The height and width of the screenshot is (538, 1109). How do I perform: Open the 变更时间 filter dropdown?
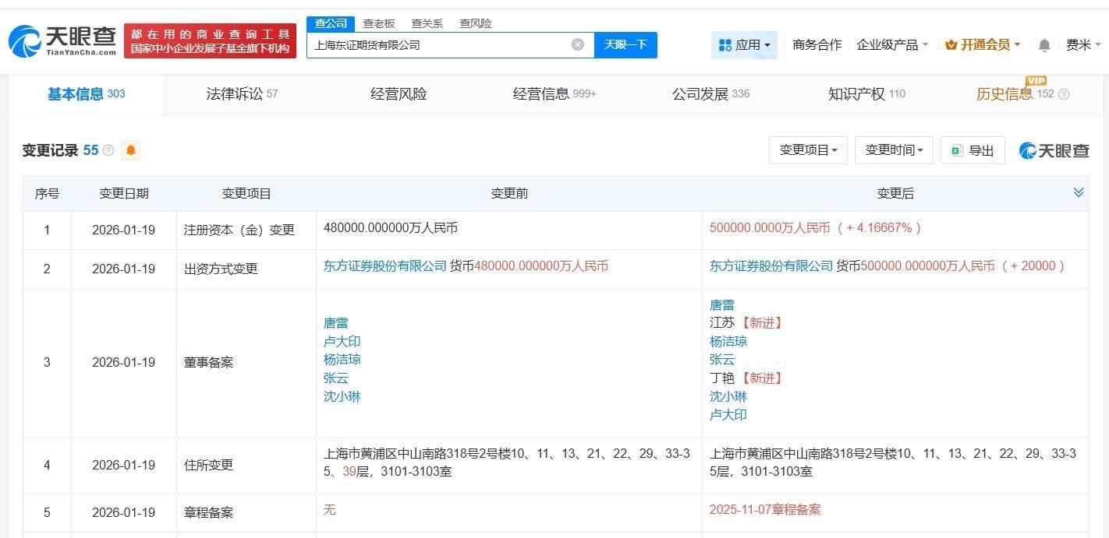(894, 150)
